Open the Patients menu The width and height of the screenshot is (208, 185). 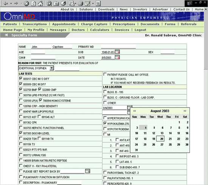[10, 24]
